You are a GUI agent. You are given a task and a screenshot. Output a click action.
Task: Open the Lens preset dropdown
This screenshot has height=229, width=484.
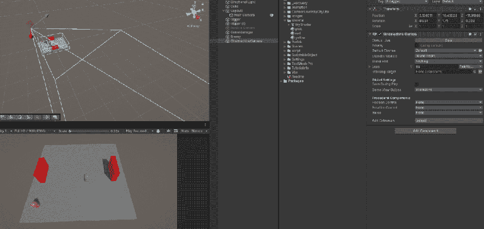[470, 66]
